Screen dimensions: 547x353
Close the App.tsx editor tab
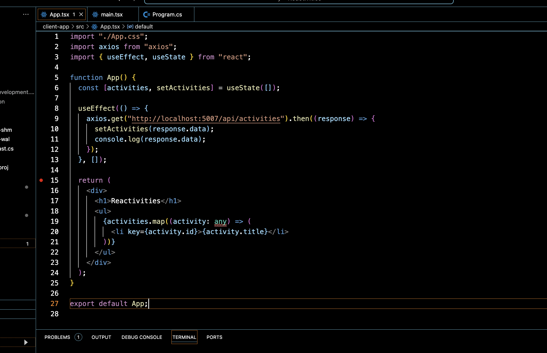click(x=81, y=14)
